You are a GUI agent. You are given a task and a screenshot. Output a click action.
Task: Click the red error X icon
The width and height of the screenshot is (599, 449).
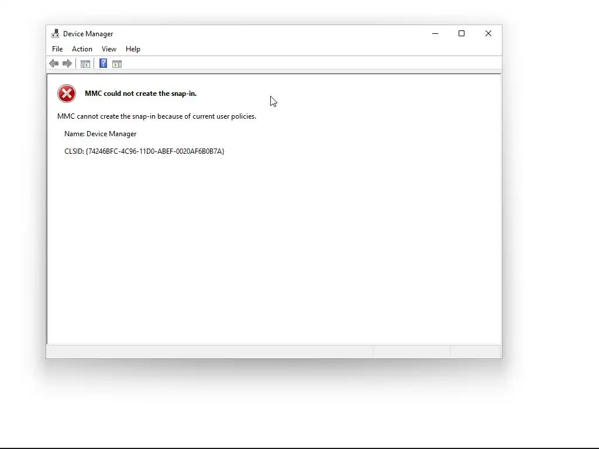click(x=67, y=94)
